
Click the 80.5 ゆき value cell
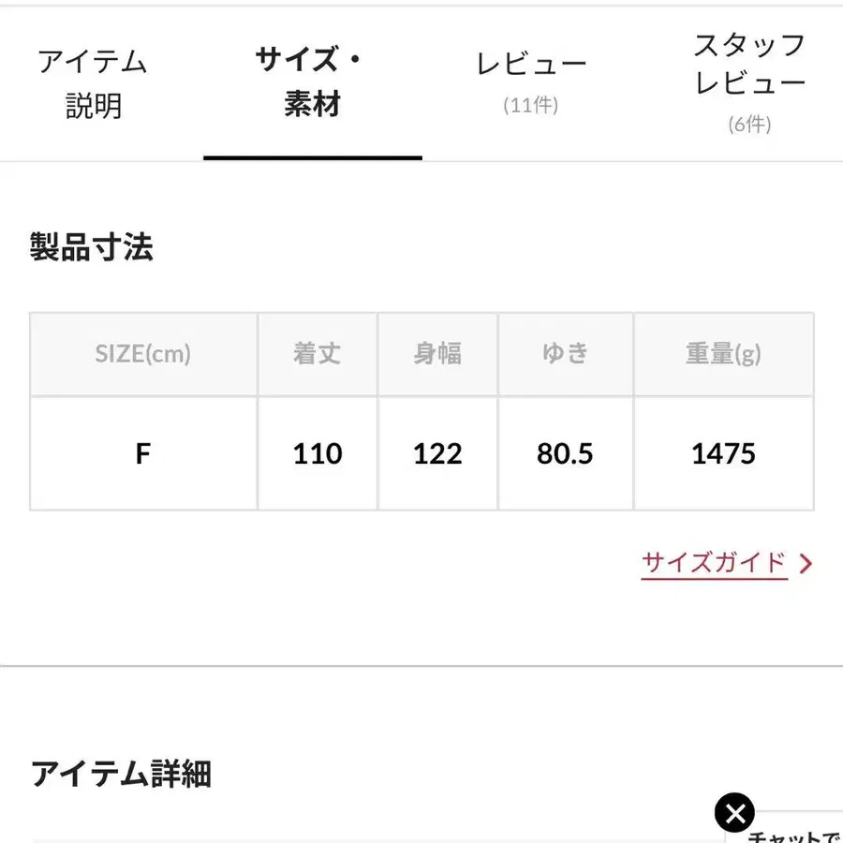pyautogui.click(x=566, y=454)
